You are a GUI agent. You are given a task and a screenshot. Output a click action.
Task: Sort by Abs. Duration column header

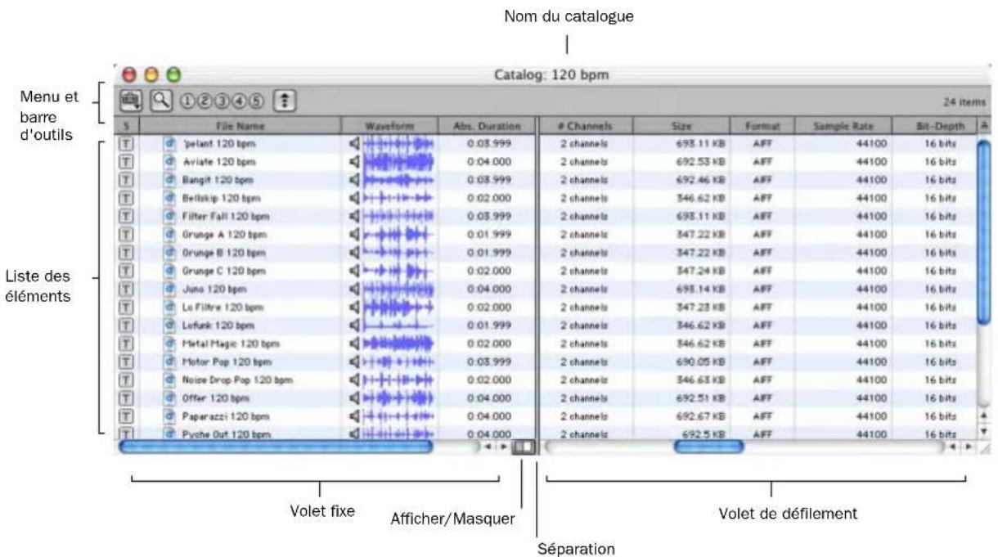(487, 126)
